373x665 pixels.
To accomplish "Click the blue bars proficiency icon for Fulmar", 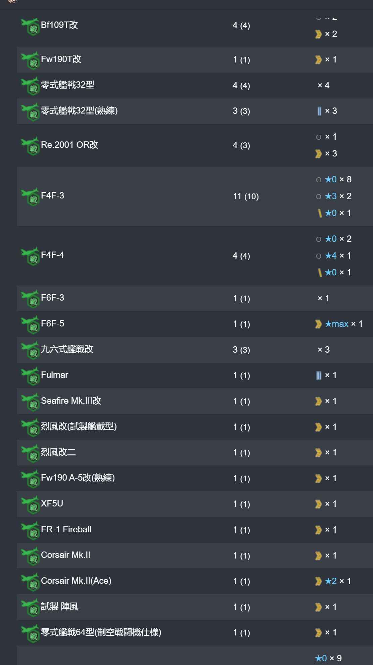I will pos(319,375).
